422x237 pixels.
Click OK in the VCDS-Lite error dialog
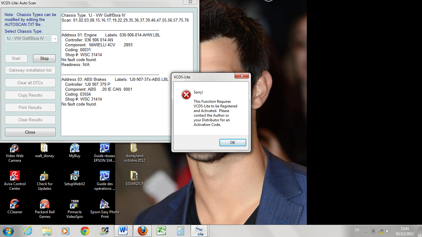pos(233,143)
